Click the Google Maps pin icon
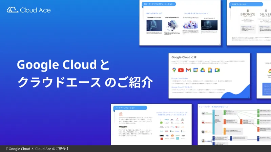The height and width of the screenshot is (152, 271). 174,70
